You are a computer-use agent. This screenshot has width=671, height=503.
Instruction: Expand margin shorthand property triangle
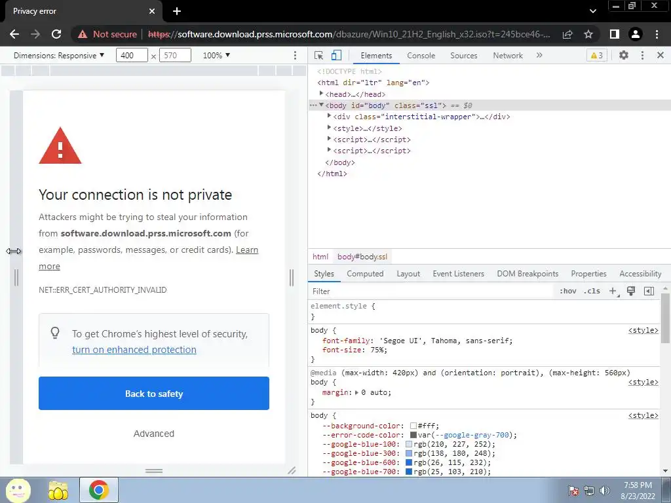point(357,392)
